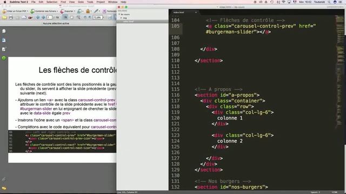Choose the selection cursor tool in Acrobat
The height and width of the screenshot is (194, 346).
tap(65, 17)
